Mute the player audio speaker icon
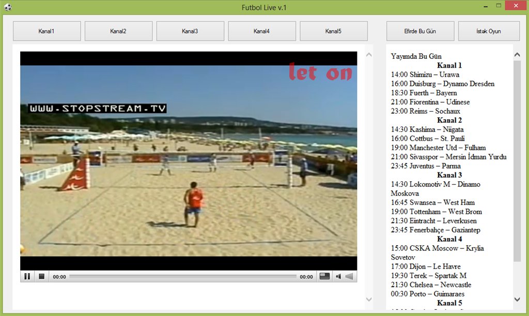The height and width of the screenshot is (316, 529). (x=338, y=277)
